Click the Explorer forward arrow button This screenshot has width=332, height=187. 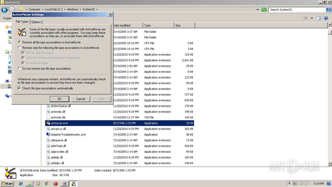point(12,10)
